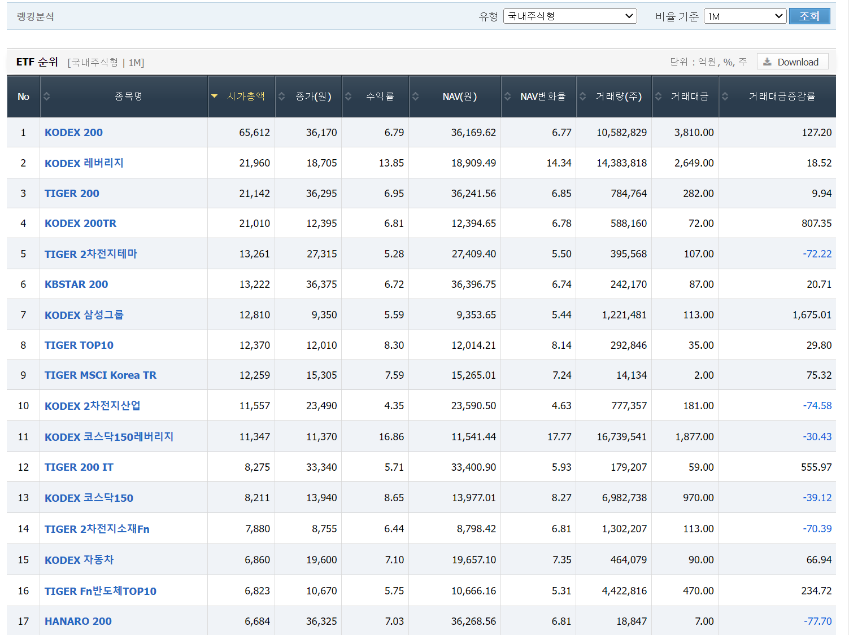Viewport: 849px width, 635px height.
Task: Open the TIGER 200 IT link
Action: [79, 467]
